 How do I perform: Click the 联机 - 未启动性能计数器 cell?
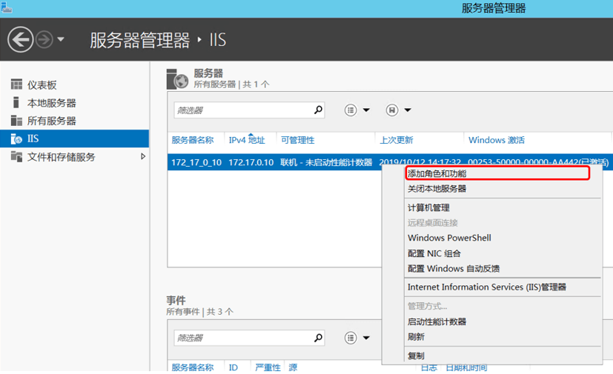click(x=326, y=162)
